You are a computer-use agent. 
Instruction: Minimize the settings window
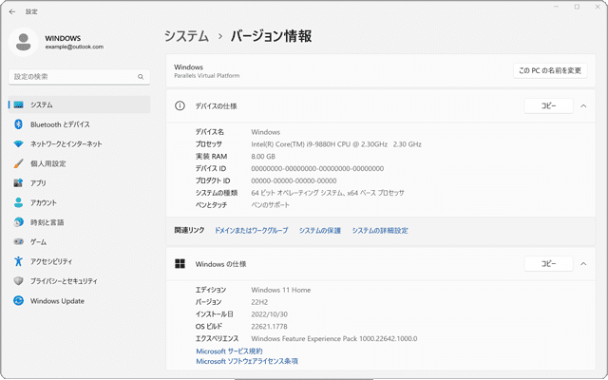tap(556, 7)
